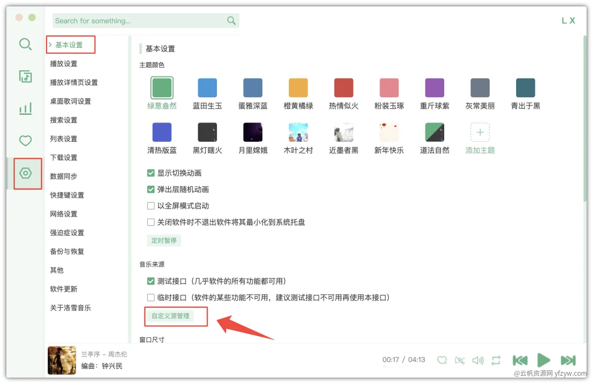Open 播放设置 in the settings list
This screenshot has width=593, height=384.
tap(64, 64)
